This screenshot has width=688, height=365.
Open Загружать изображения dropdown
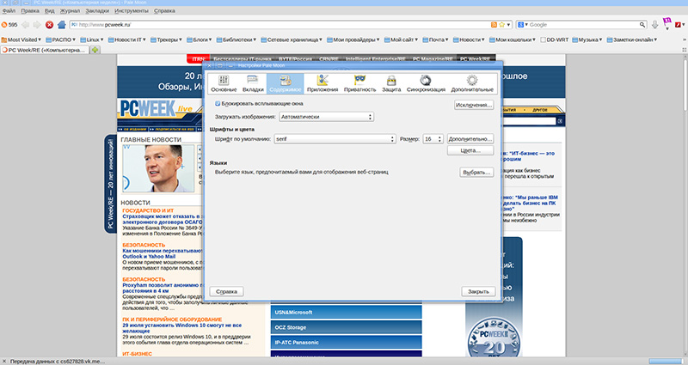click(327, 117)
